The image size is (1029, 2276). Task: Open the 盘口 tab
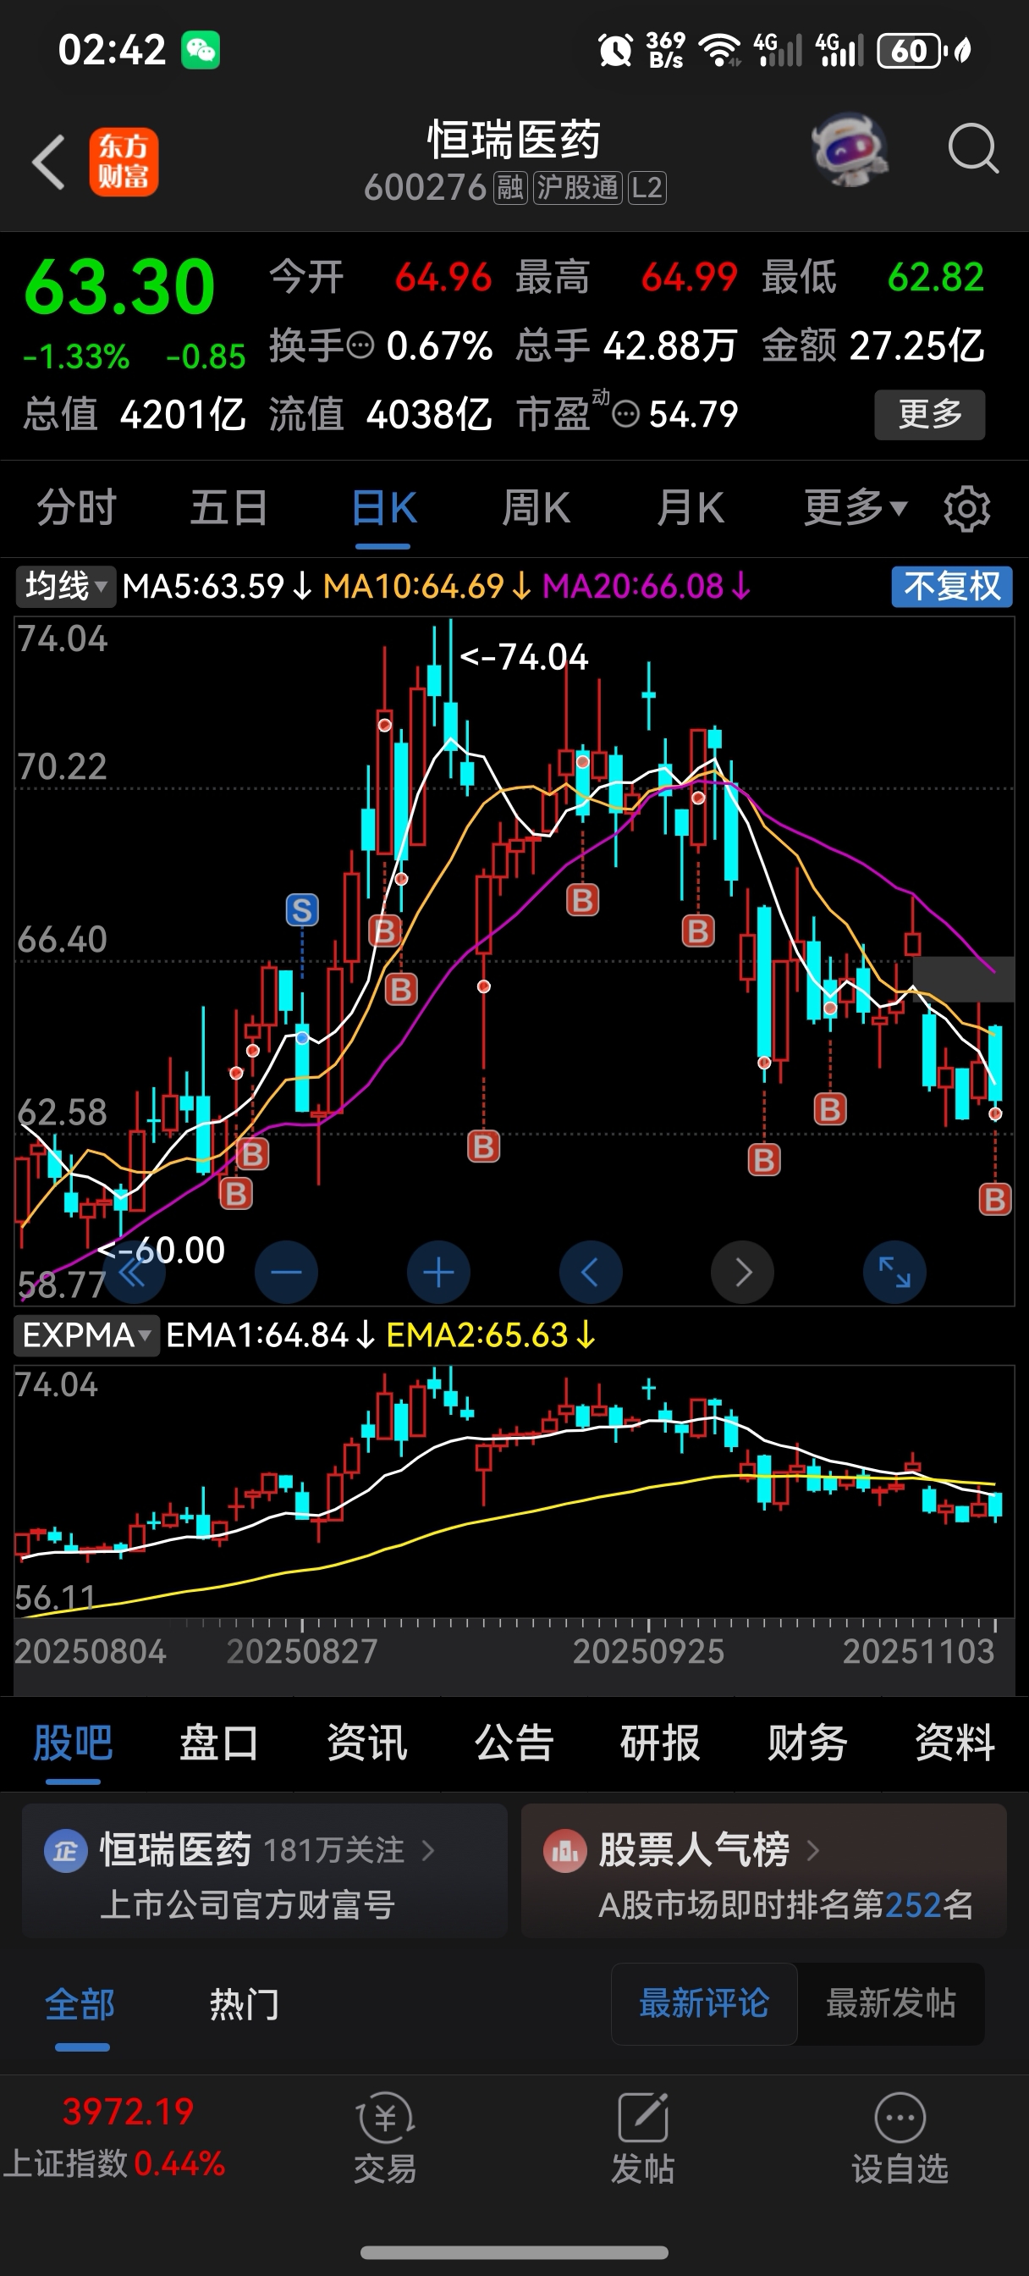tap(219, 1743)
